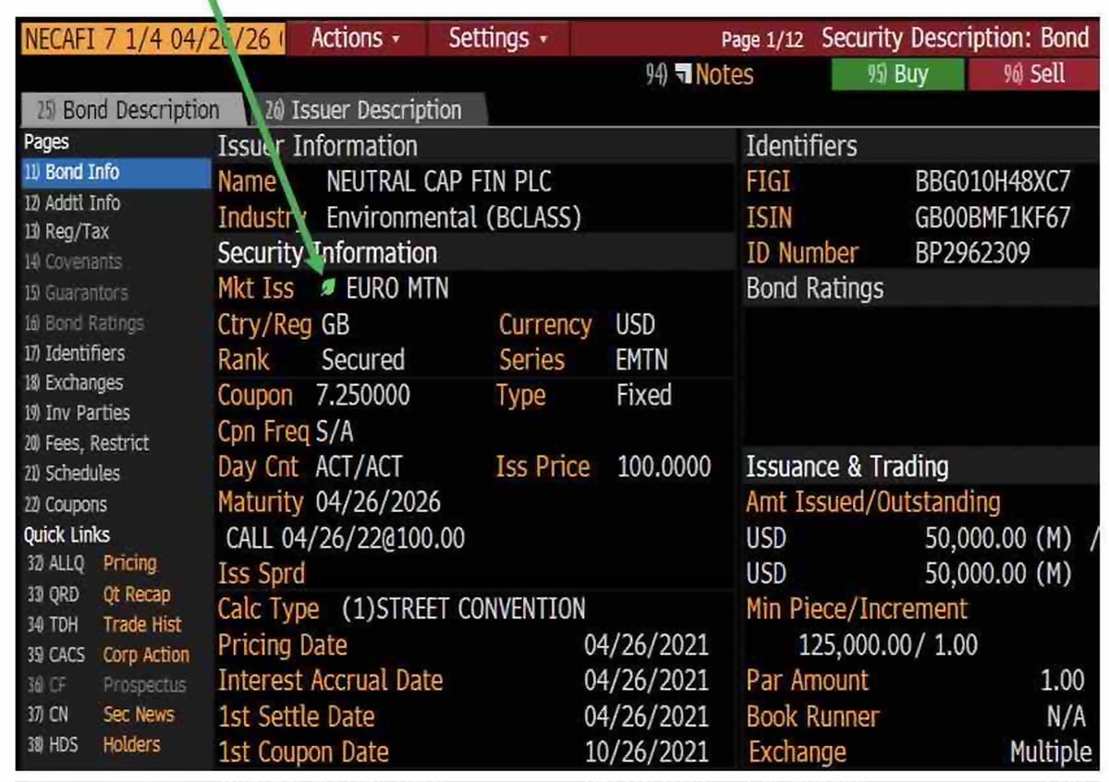Viewport: 1109px width, 782px height.
Task: Go to the Reg/Tax page
Action: click(67, 232)
